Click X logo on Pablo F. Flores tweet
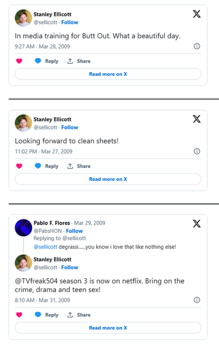The width and height of the screenshot is (219, 344). pyautogui.click(x=197, y=224)
